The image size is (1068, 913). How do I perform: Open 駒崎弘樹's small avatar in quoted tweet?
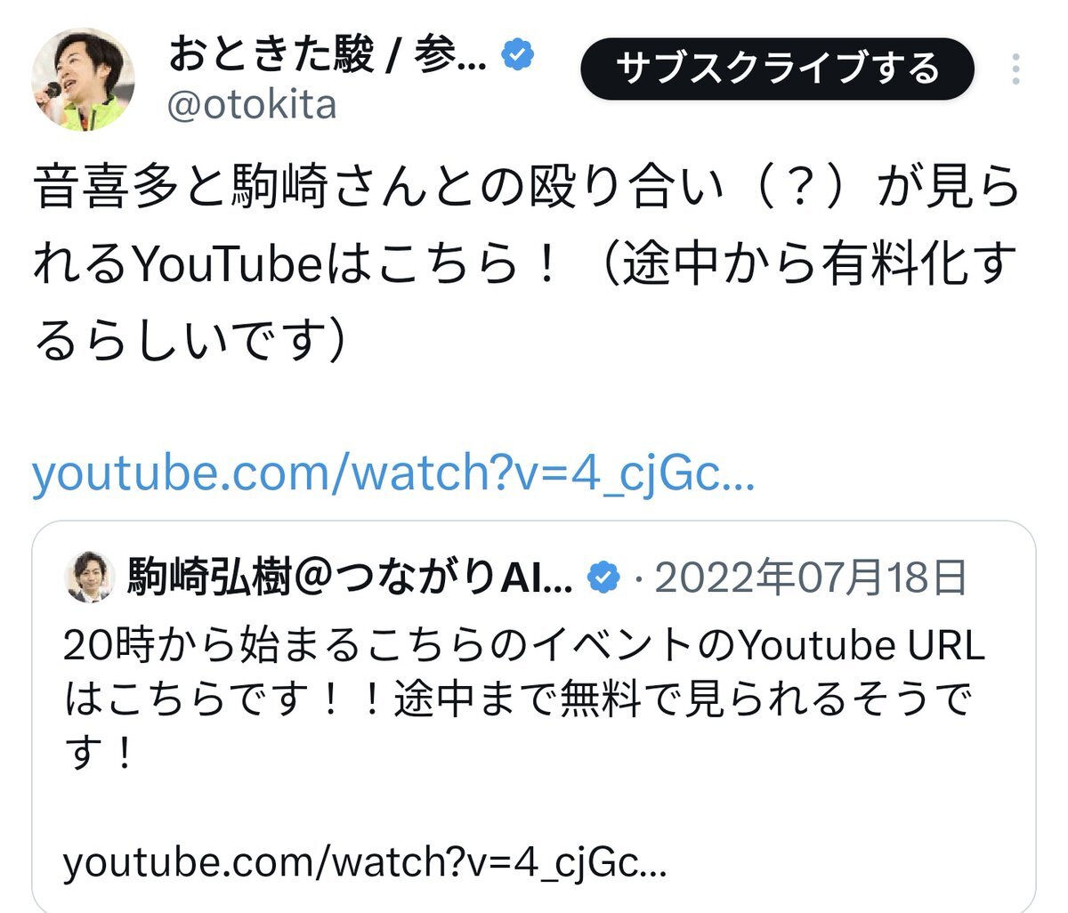[90, 578]
